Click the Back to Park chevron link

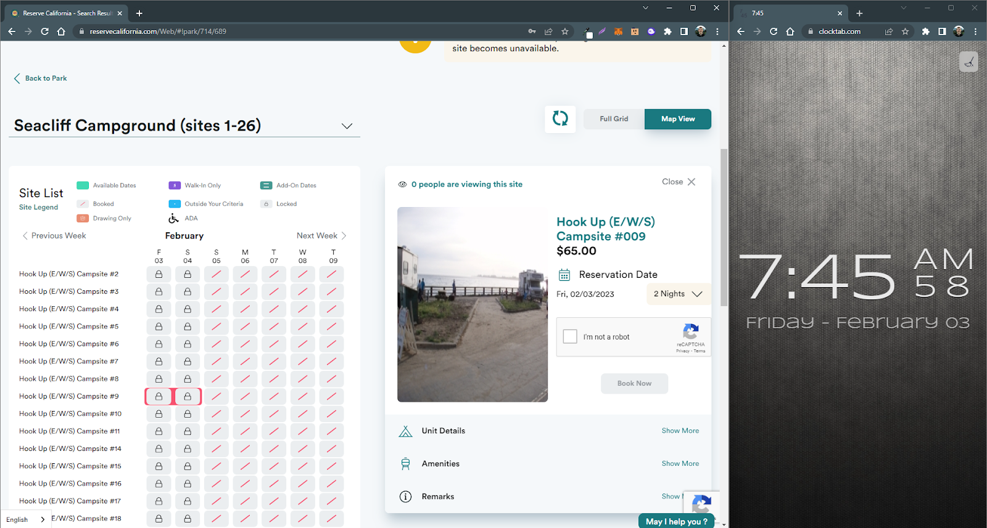pos(41,78)
